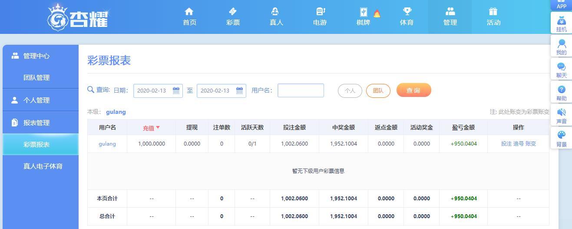Click the 杏耀 crown logo
The width and height of the screenshot is (572, 229).
77,17
